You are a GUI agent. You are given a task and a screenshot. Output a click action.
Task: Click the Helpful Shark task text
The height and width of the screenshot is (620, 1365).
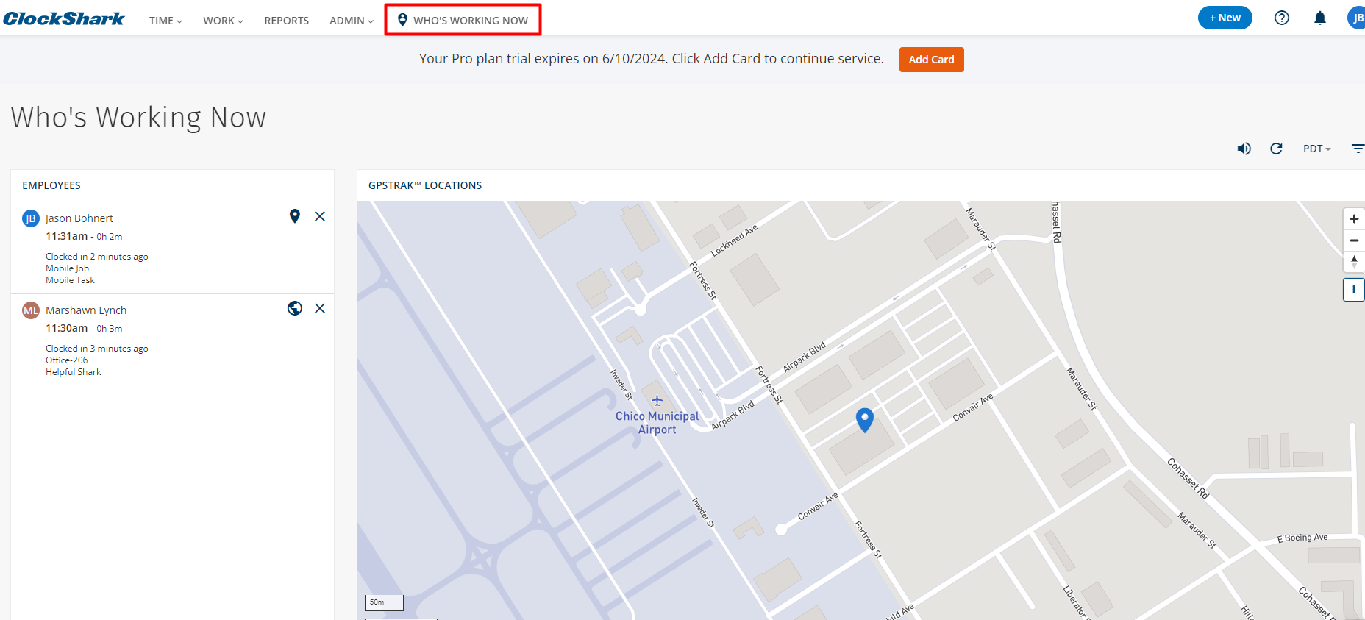tap(73, 372)
